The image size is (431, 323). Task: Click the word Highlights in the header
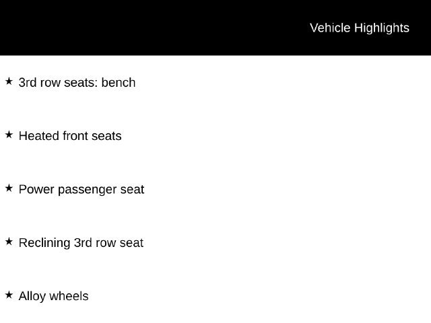[x=382, y=28]
